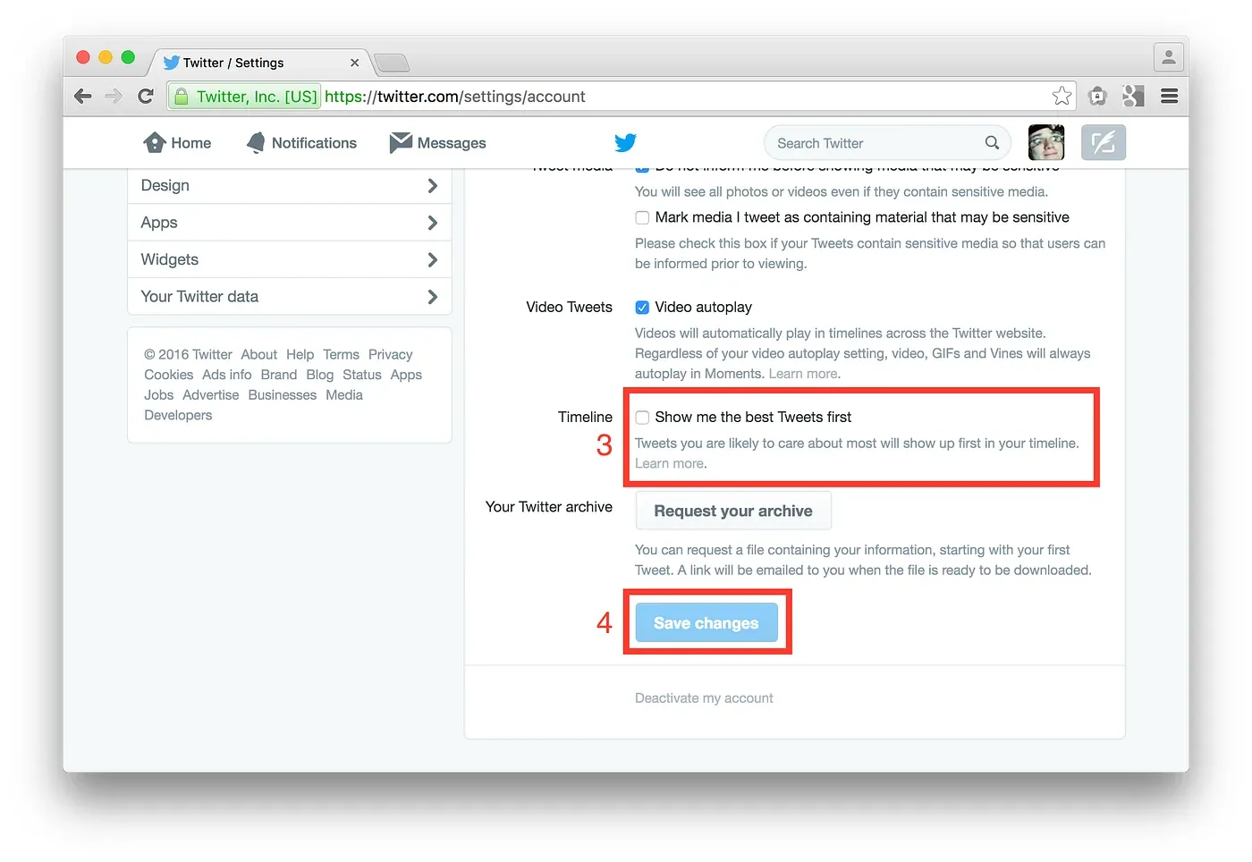
Task: Bookmark this page with the star icon
Action: click(1062, 96)
